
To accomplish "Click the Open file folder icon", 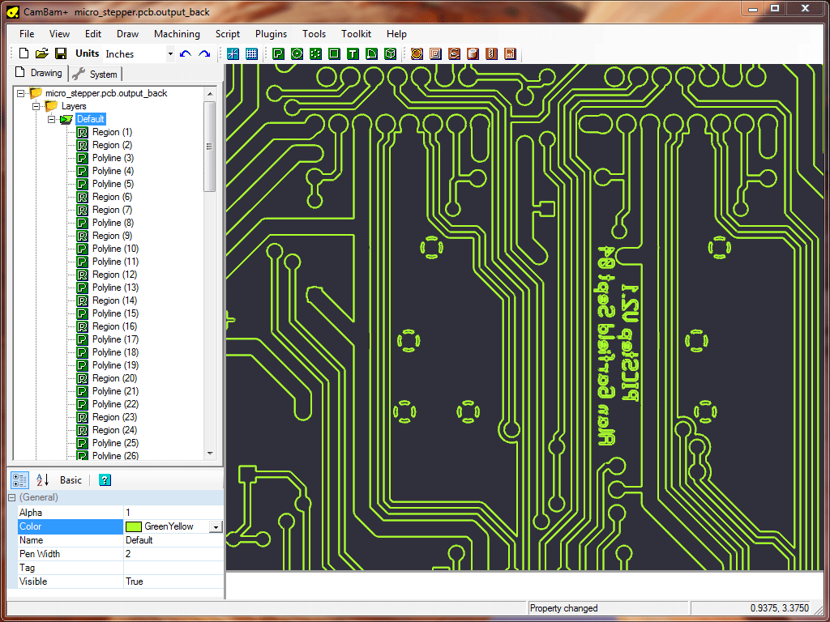I will coord(42,53).
